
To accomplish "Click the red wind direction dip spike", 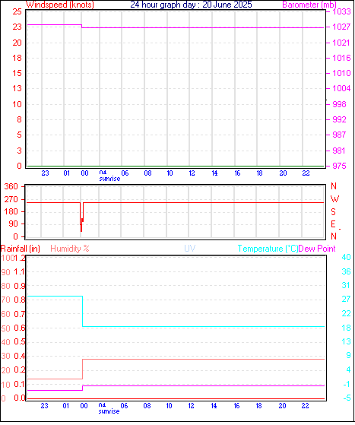I will point(81,217).
